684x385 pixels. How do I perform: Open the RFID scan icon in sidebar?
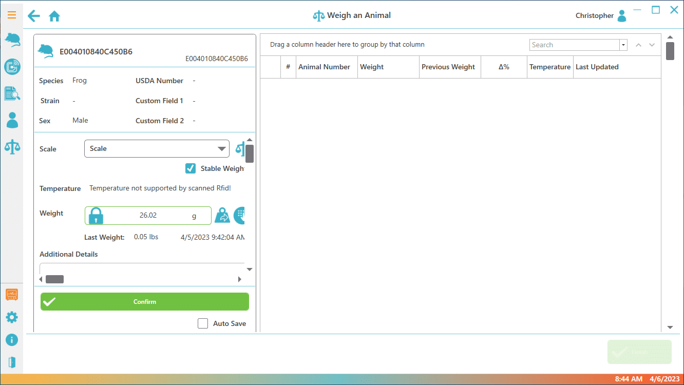12,67
